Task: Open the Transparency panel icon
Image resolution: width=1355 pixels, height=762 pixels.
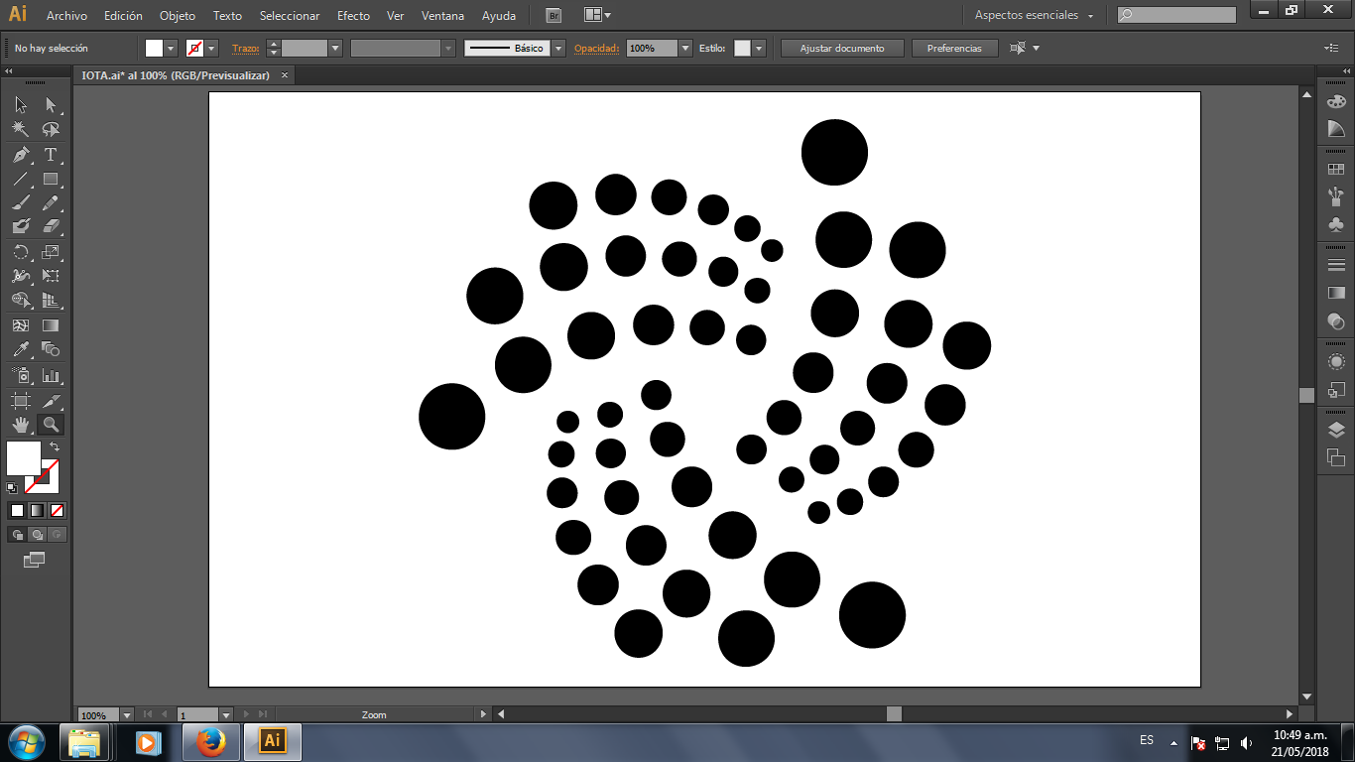Action: coord(1336,320)
